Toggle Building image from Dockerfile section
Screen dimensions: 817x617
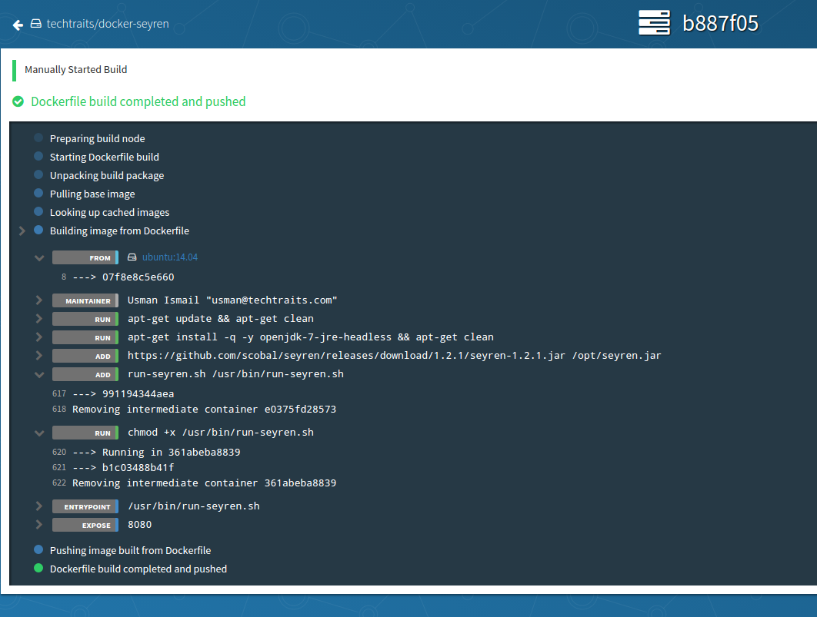pyautogui.click(x=22, y=231)
